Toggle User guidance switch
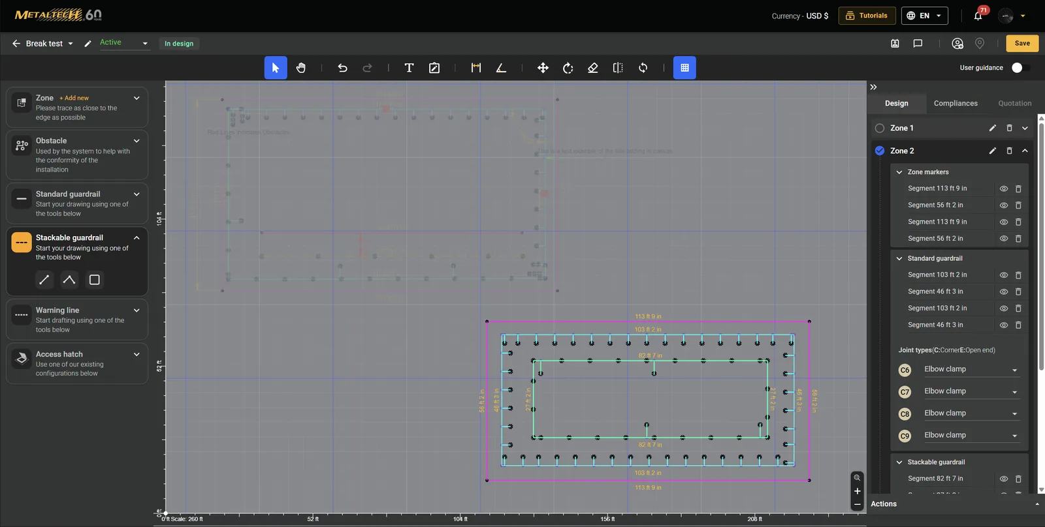This screenshot has width=1045, height=527. pos(1020,68)
